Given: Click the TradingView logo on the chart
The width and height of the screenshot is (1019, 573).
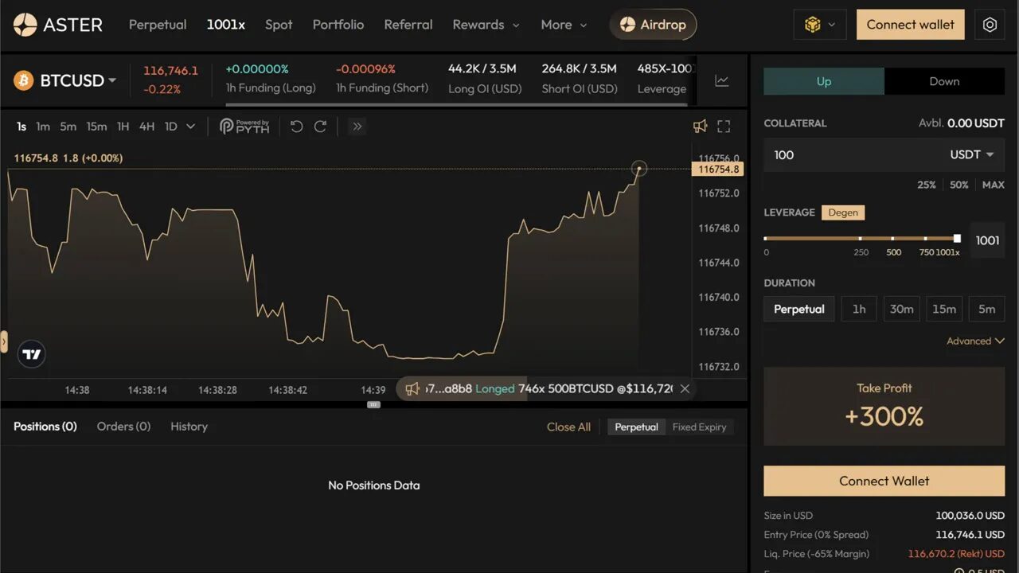Looking at the screenshot, I should pos(30,353).
